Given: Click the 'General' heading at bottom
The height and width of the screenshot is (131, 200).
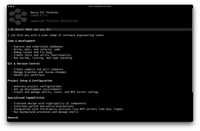Looking at the screenshot, I should point(13,118).
